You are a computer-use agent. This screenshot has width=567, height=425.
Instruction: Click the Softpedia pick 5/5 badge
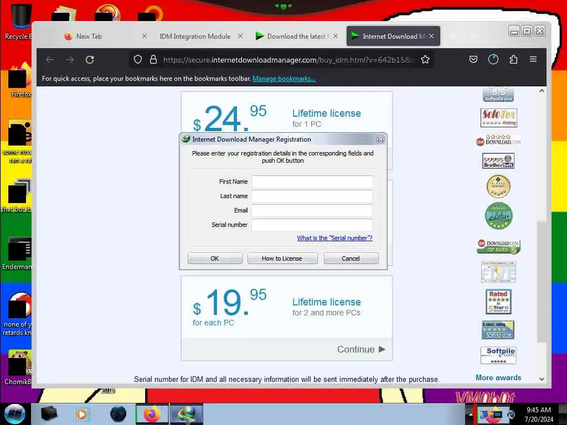click(498, 95)
